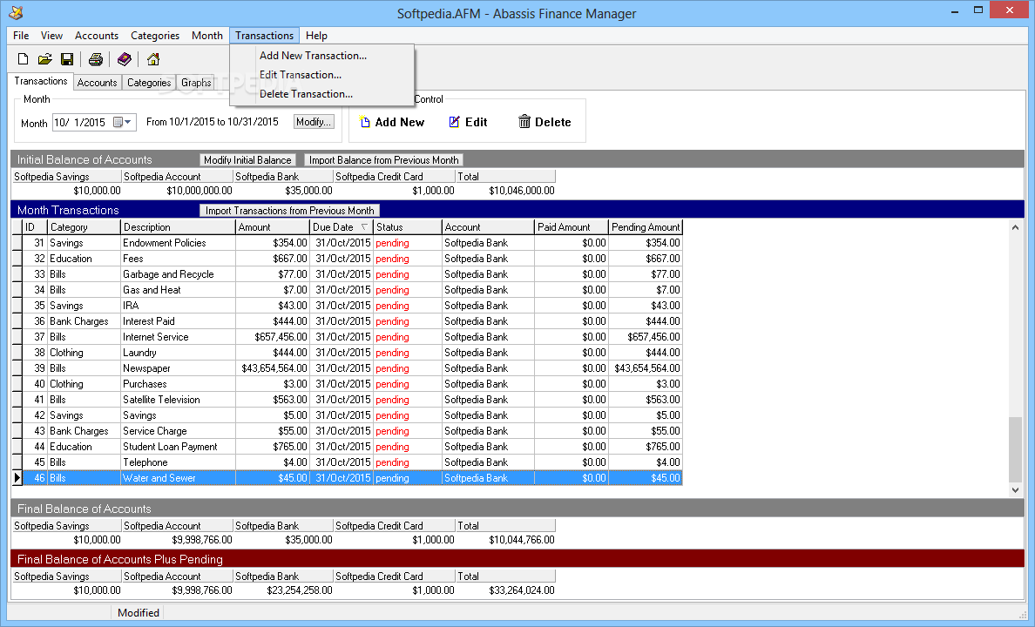Switch to the Categories tab
The height and width of the screenshot is (627, 1035).
tap(149, 83)
